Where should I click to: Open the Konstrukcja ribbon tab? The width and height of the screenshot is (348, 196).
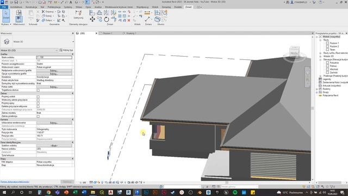(x=32, y=7)
